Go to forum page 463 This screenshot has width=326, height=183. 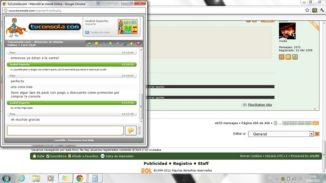(293, 123)
